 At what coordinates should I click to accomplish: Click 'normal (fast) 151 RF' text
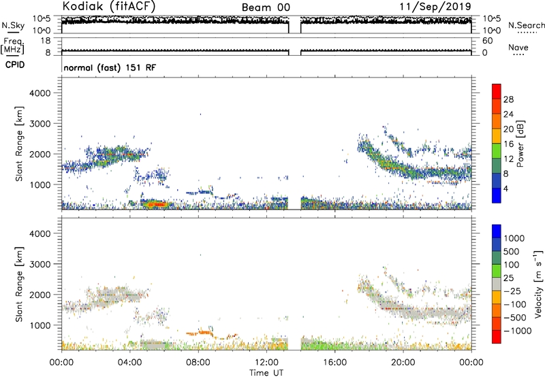pos(110,67)
